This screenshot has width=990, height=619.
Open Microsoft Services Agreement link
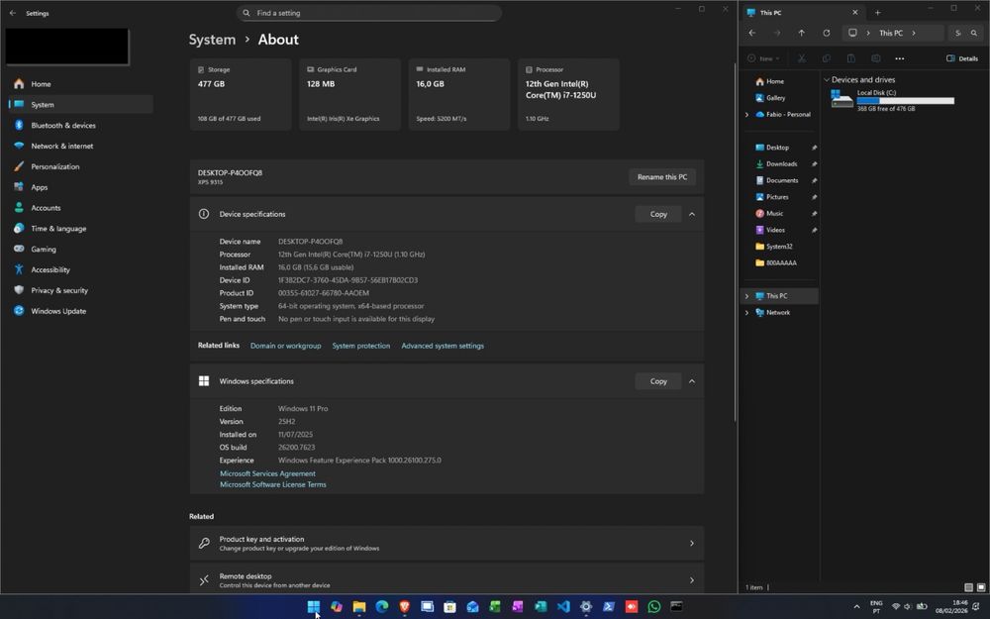[267, 473]
